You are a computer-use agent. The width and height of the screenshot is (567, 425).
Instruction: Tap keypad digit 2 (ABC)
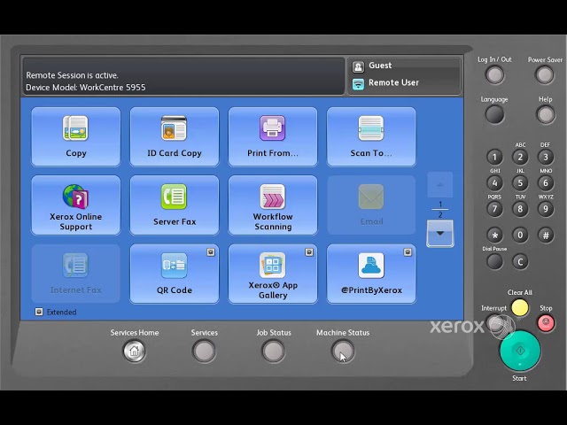520,158
